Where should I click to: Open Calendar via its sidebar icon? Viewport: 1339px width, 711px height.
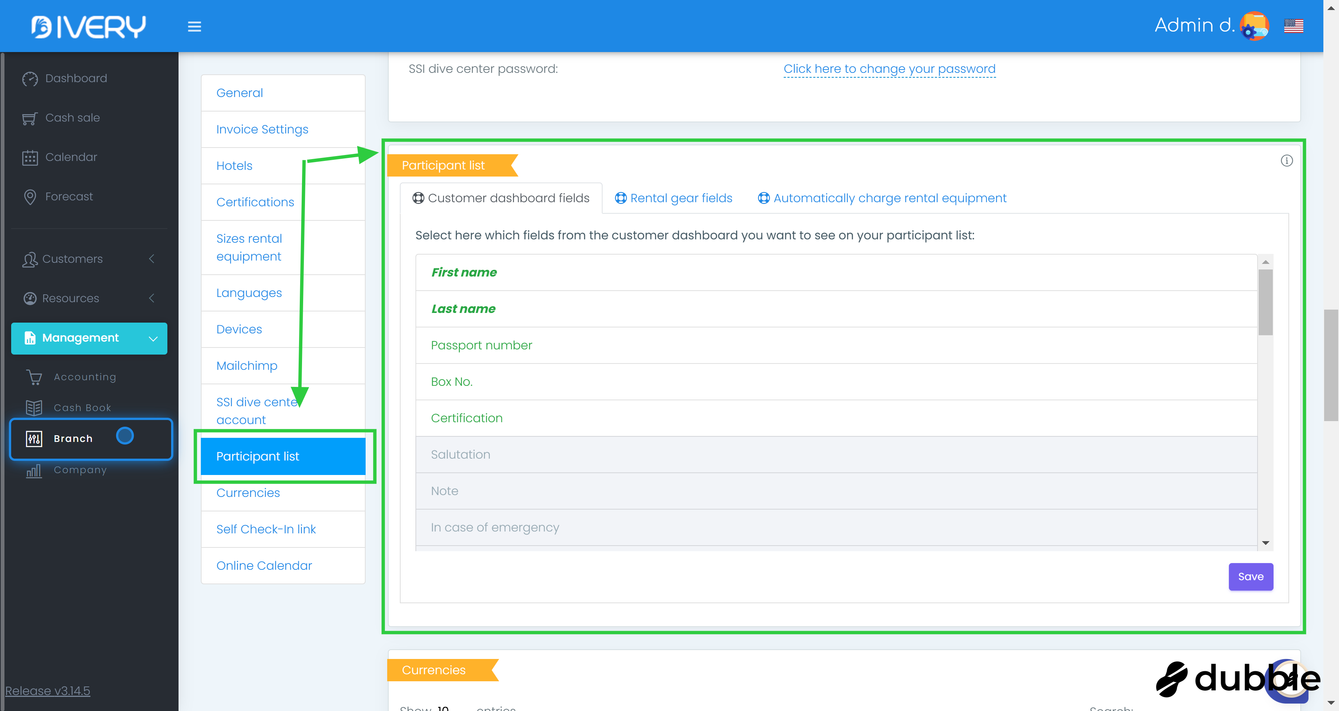pos(30,157)
